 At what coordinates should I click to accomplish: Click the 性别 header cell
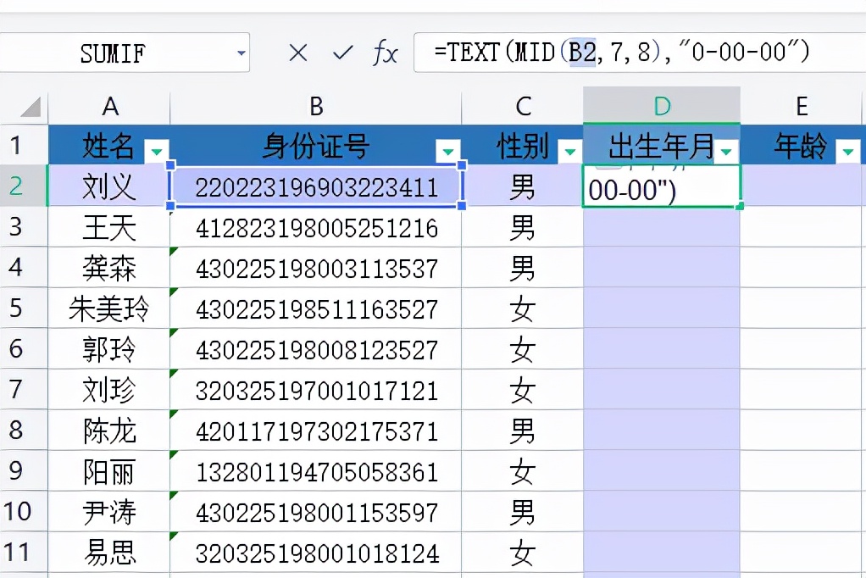point(523,145)
